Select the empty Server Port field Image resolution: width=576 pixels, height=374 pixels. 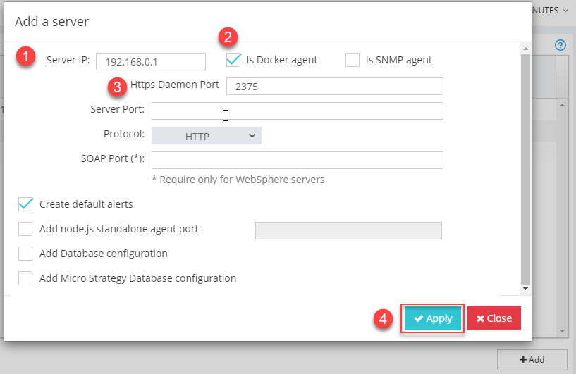[x=297, y=111]
